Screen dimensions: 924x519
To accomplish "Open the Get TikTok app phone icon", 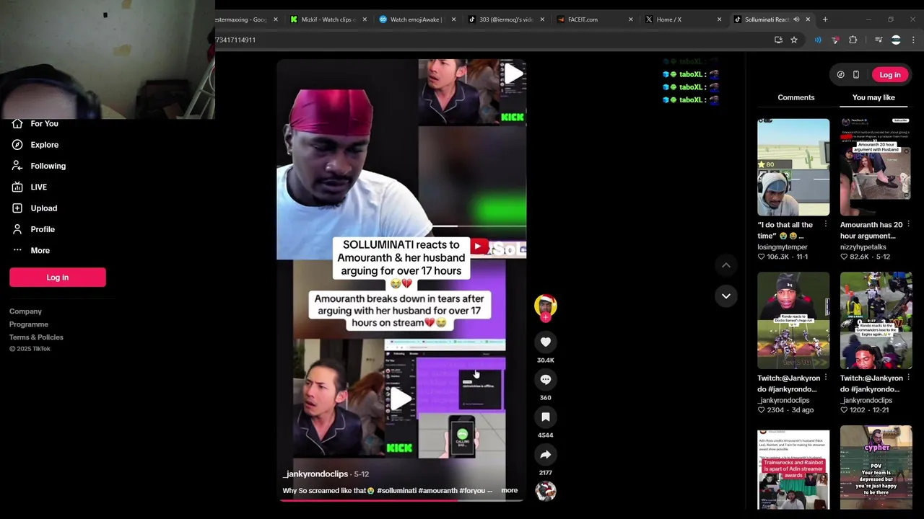I will [856, 75].
